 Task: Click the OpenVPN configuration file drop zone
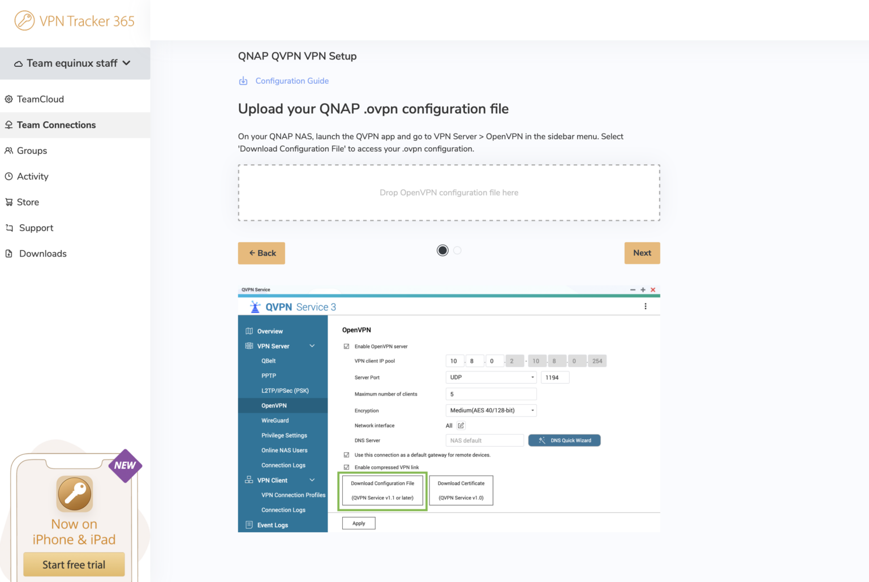click(449, 192)
